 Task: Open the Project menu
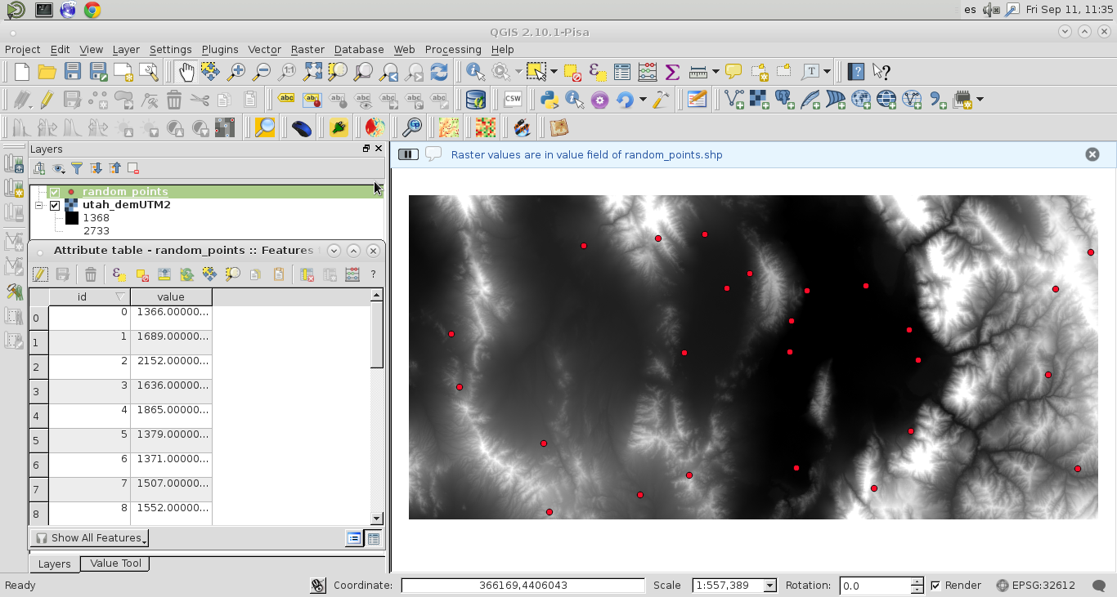[x=22, y=49]
